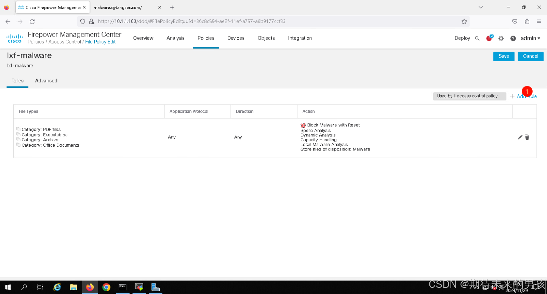Open Task View on taskbar

pos(40,287)
